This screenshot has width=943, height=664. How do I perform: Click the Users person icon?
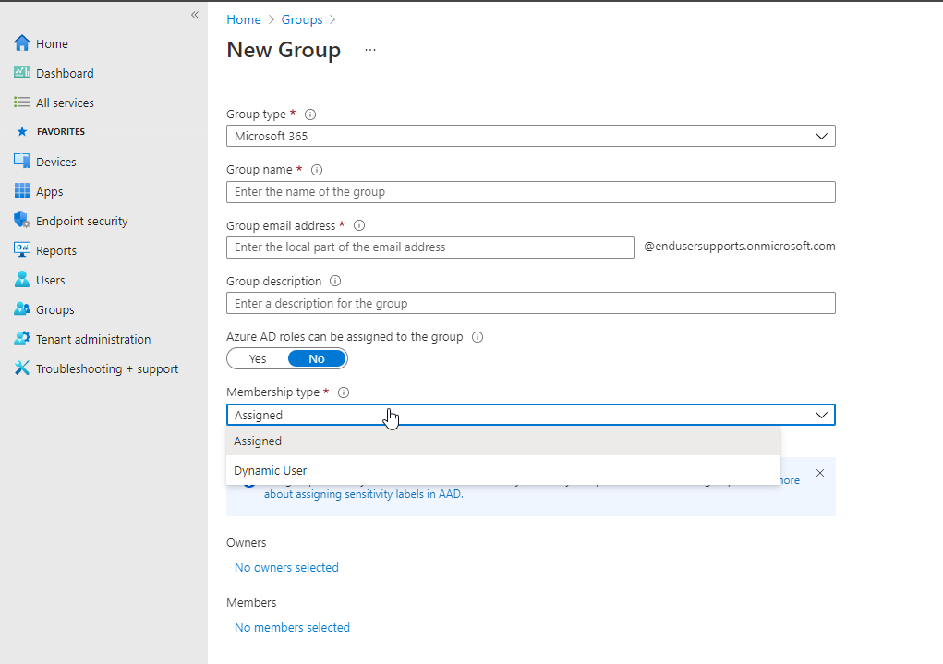pyautogui.click(x=21, y=279)
